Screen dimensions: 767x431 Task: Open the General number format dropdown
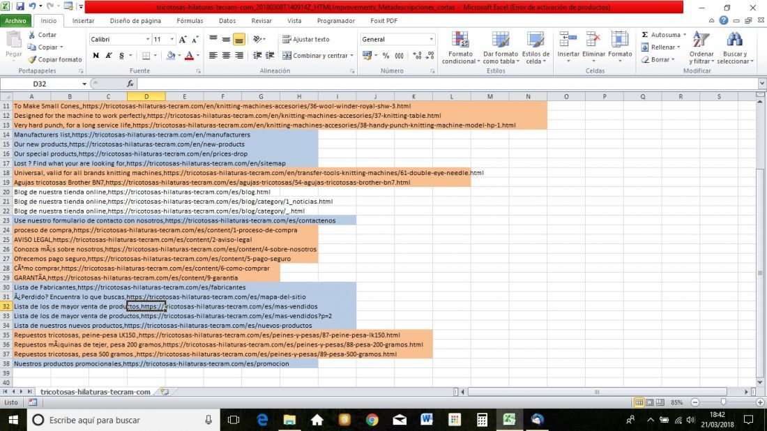431,39
